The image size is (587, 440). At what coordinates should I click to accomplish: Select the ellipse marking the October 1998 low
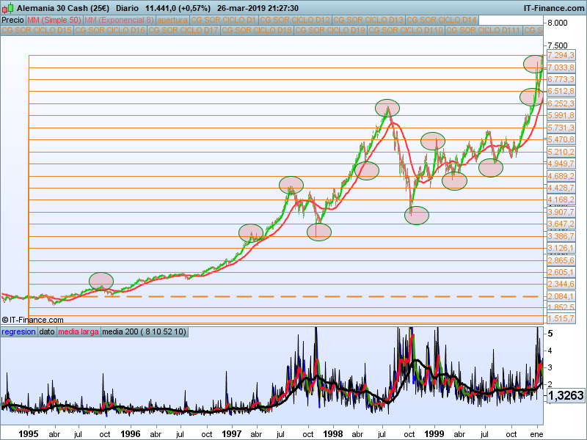click(x=416, y=216)
